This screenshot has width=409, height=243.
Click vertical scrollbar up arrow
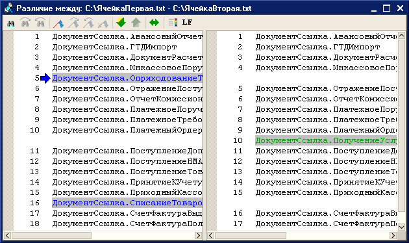(x=402, y=35)
